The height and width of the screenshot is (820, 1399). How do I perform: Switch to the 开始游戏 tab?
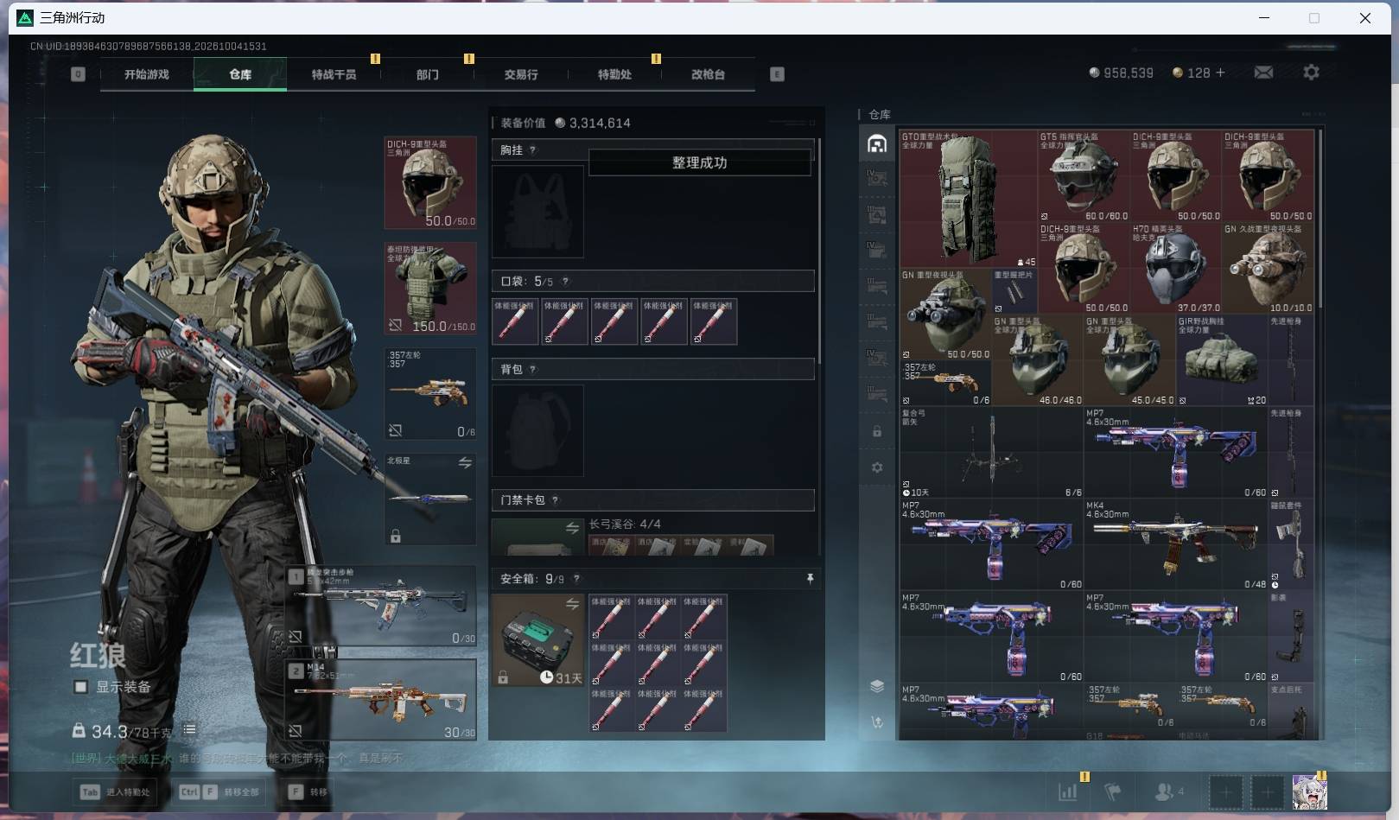[x=147, y=74]
